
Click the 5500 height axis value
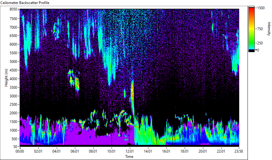click(13, 53)
